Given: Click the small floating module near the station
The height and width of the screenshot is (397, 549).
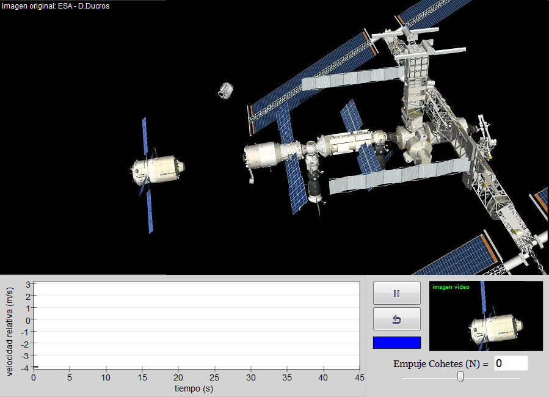Looking at the screenshot, I should 226,90.
